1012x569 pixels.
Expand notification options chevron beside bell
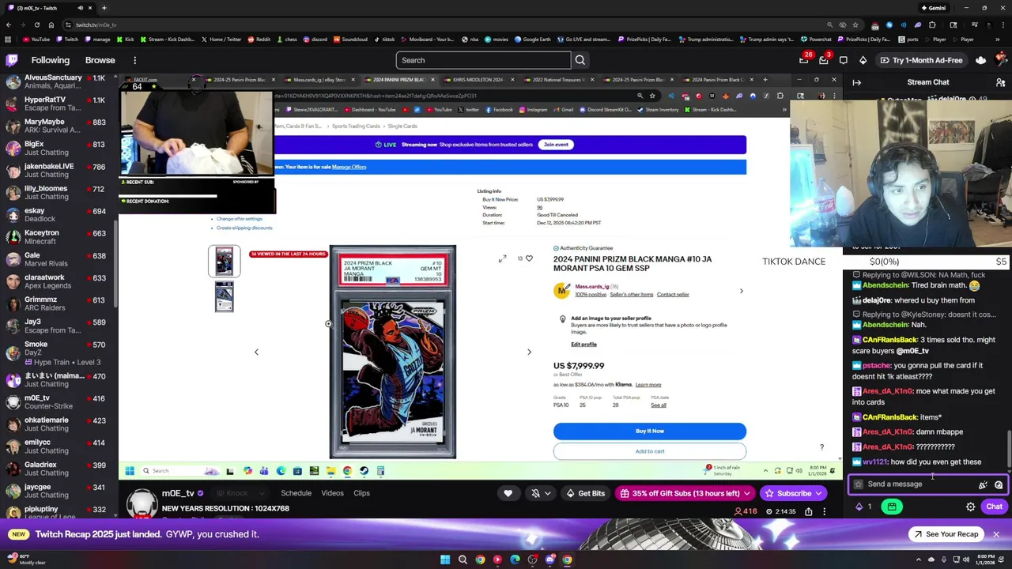coord(547,493)
